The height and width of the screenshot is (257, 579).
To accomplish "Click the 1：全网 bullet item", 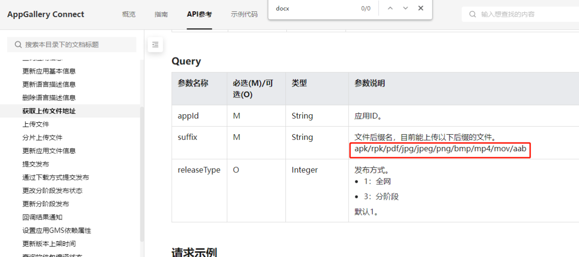I will [377, 181].
